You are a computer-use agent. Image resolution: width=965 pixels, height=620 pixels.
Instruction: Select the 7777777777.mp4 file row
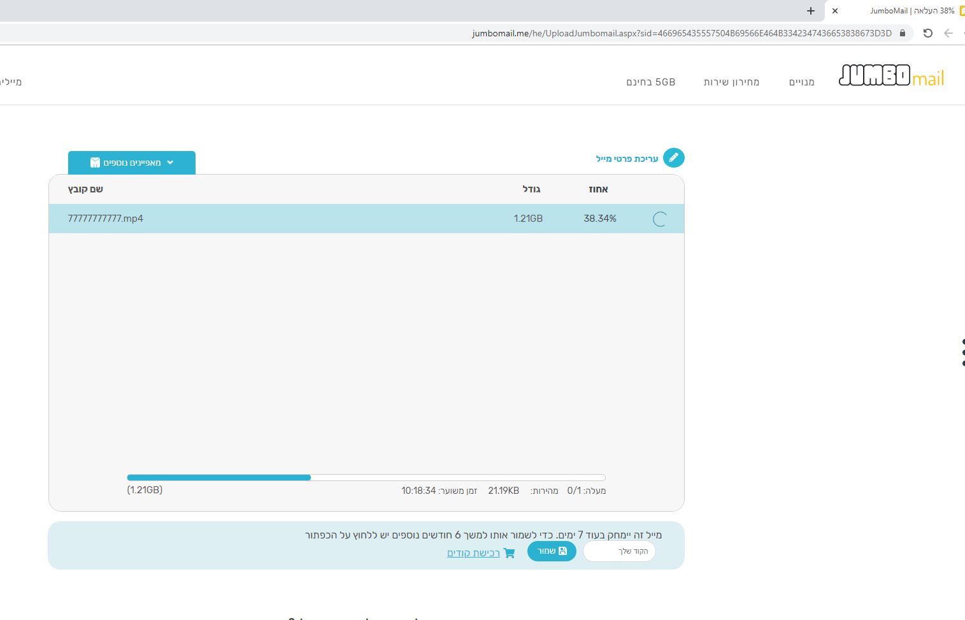[318, 219]
